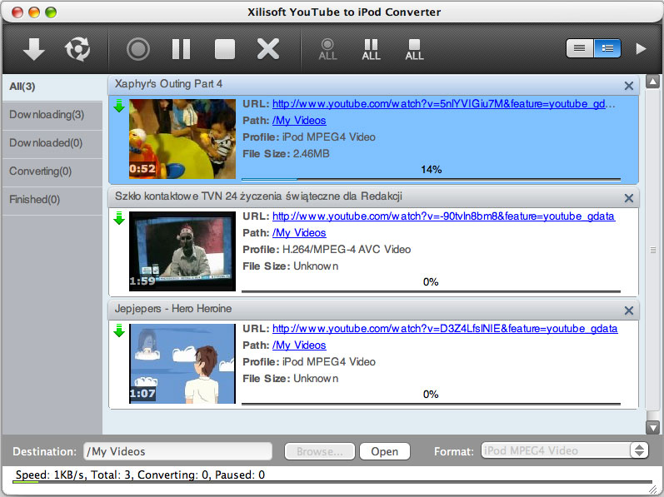Open the Format dropdown for iPod MPEG4
The image size is (664, 497).
tap(565, 451)
